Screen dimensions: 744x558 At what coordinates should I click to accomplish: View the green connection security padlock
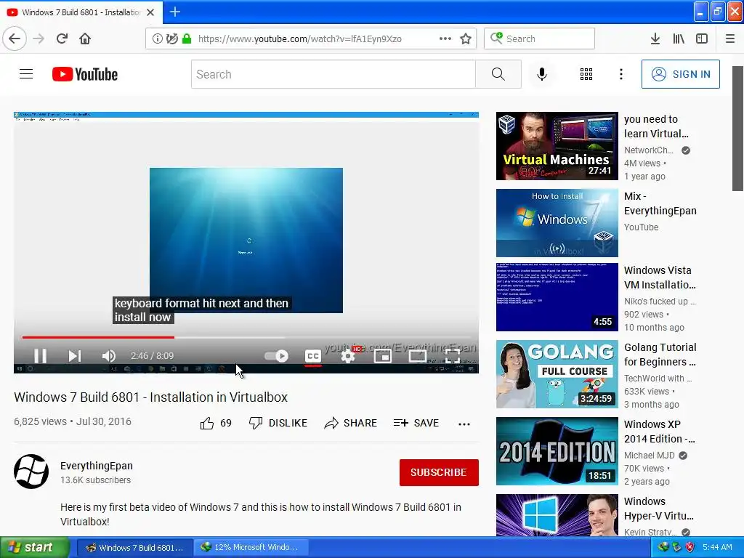point(187,39)
